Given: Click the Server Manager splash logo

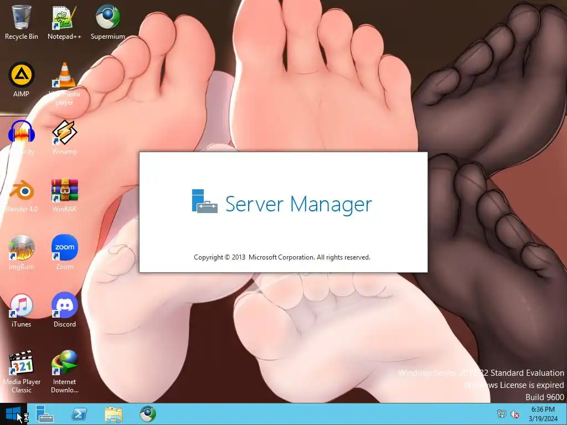Looking at the screenshot, I should click(205, 201).
